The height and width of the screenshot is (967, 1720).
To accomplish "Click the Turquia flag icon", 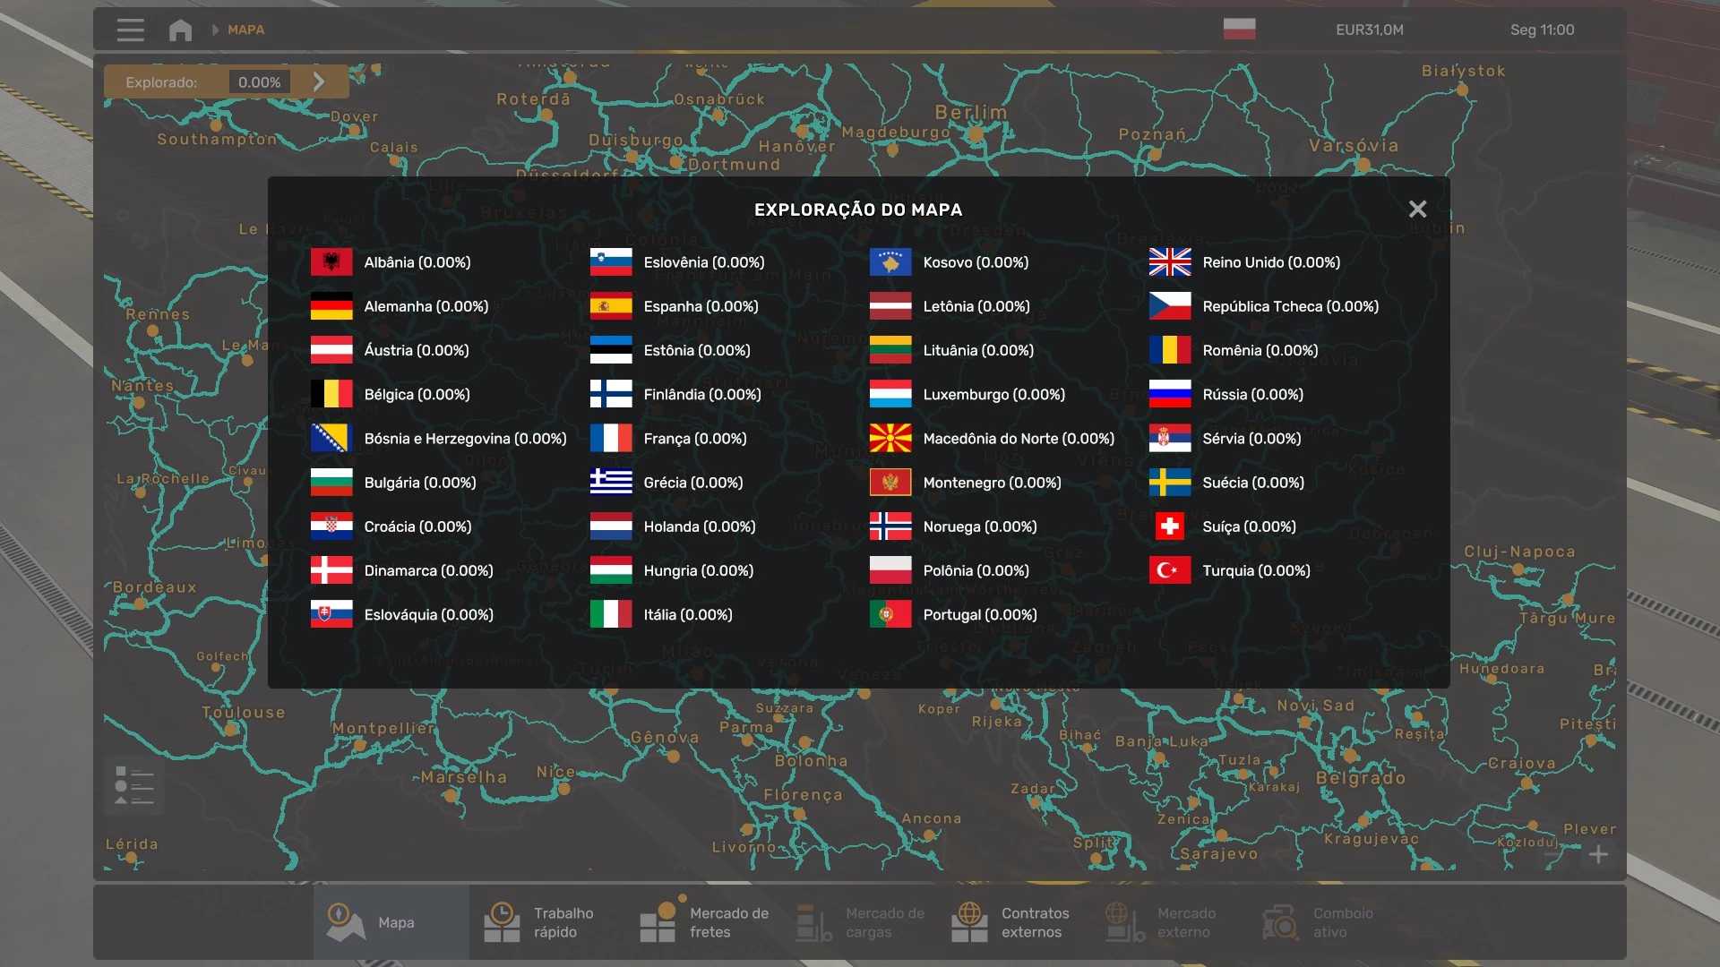I will [1170, 570].
